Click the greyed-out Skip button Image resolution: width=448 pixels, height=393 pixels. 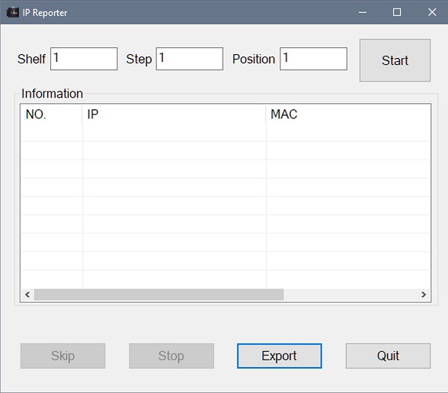(x=62, y=356)
